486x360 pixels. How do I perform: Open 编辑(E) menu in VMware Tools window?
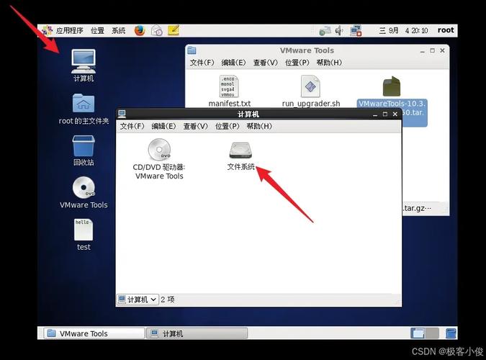pyautogui.click(x=233, y=63)
